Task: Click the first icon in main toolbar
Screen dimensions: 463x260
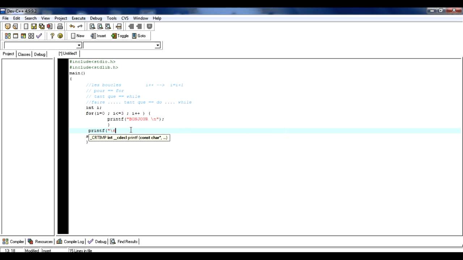Action: point(8,26)
